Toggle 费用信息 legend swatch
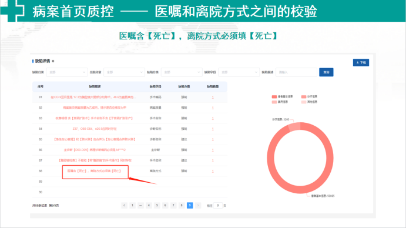Viewport: 406px width, 228px height. [x=274, y=102]
